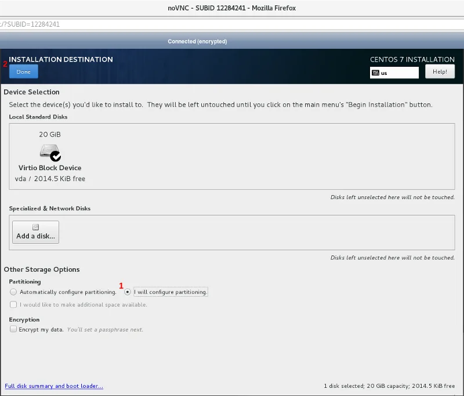Click the 'vda / 2014.5 KiB free' text
Image resolution: width=464 pixels, height=396 pixels.
pos(50,179)
